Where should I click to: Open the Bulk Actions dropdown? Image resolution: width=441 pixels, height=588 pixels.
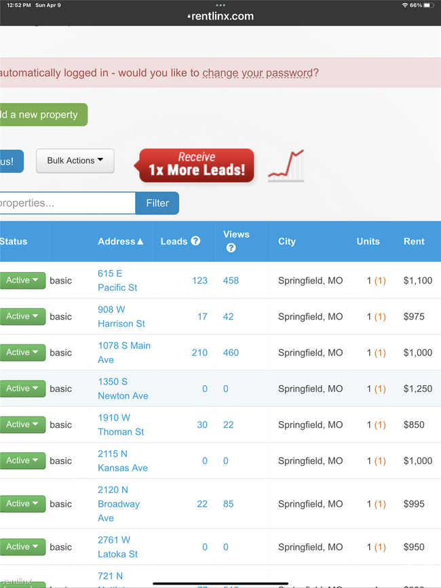pos(75,161)
